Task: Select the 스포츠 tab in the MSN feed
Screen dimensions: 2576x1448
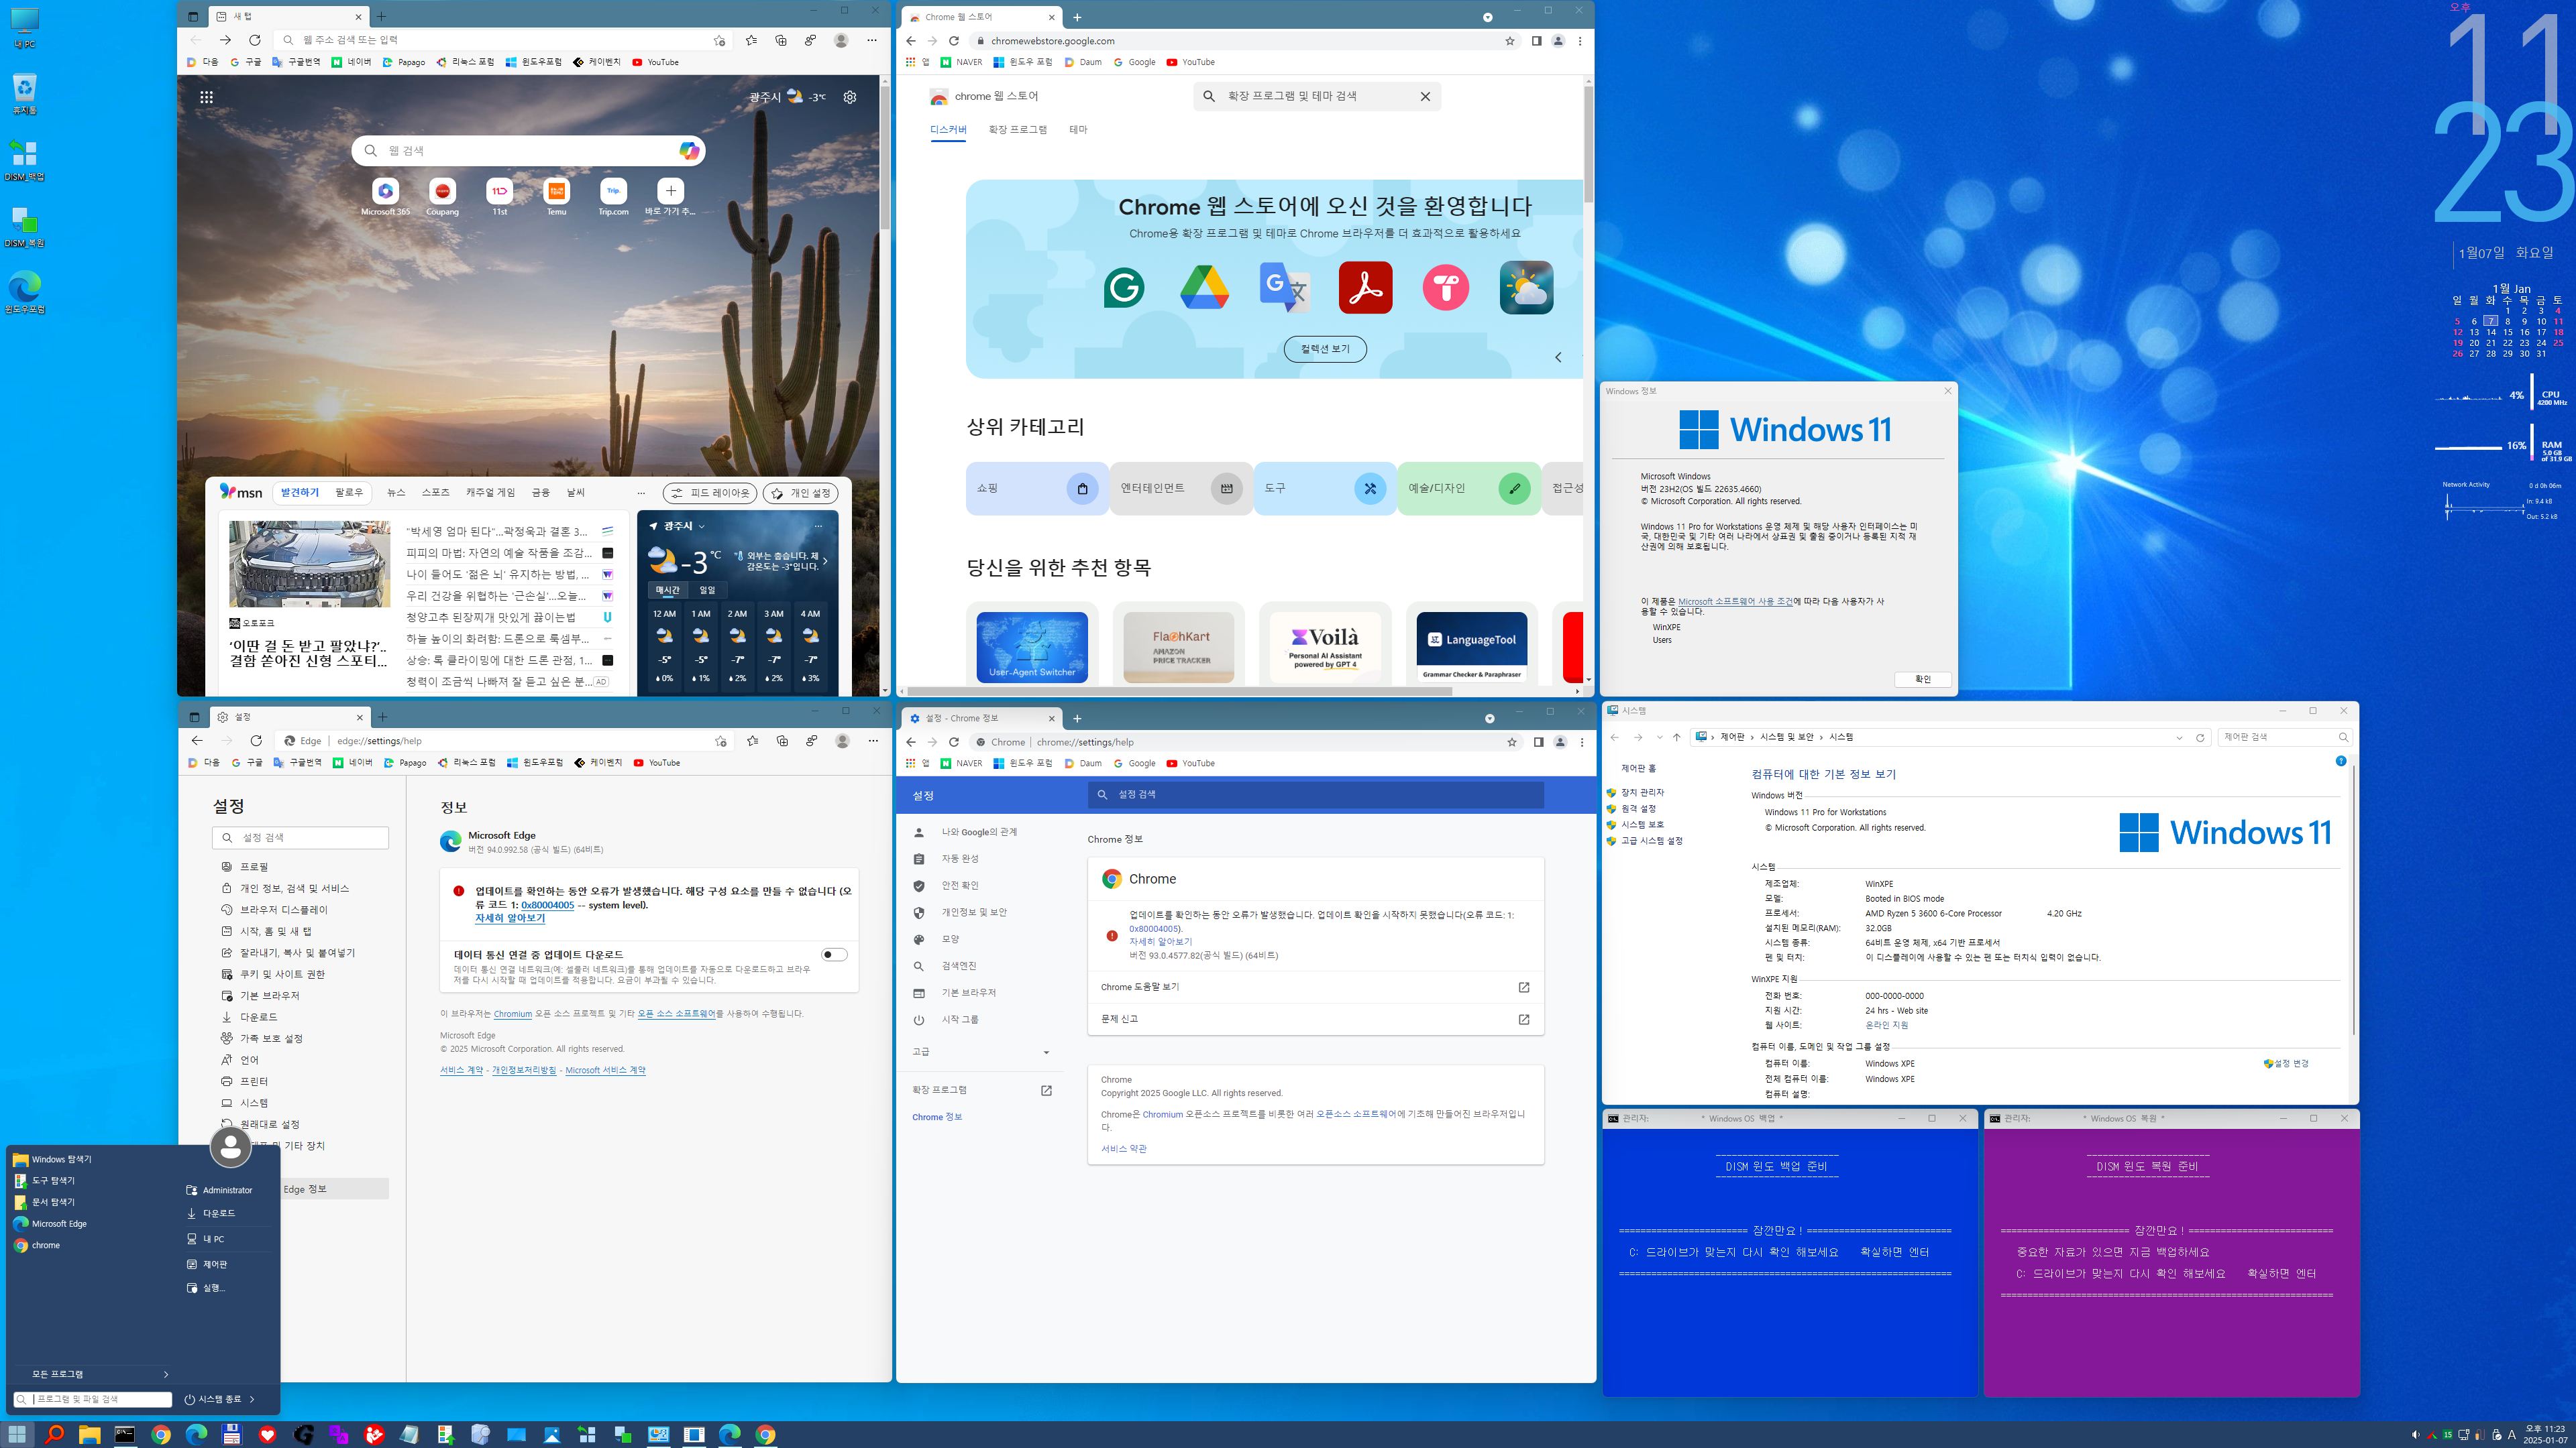Action: (x=435, y=493)
